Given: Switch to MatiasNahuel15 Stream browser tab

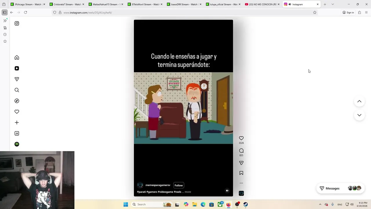Looking at the screenshot, I should point(106,4).
